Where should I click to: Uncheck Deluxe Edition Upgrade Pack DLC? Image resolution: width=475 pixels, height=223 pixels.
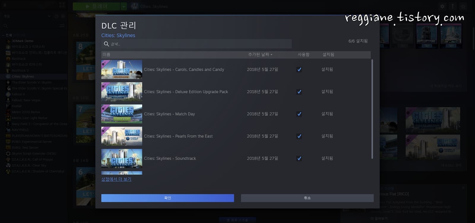[x=299, y=92]
